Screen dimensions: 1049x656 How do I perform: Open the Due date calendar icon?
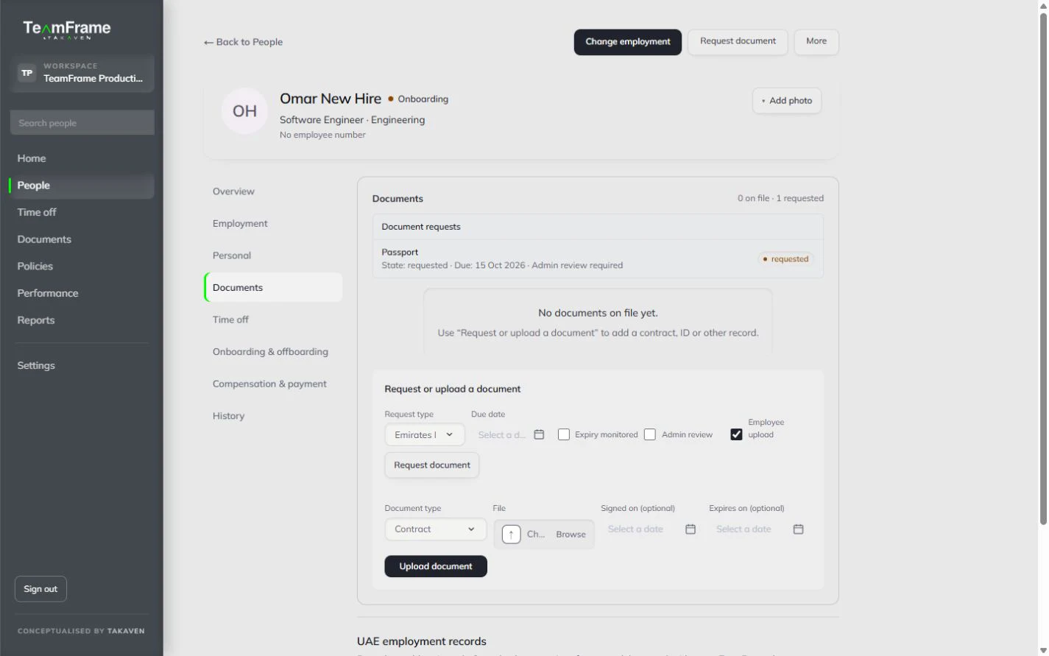[539, 434]
